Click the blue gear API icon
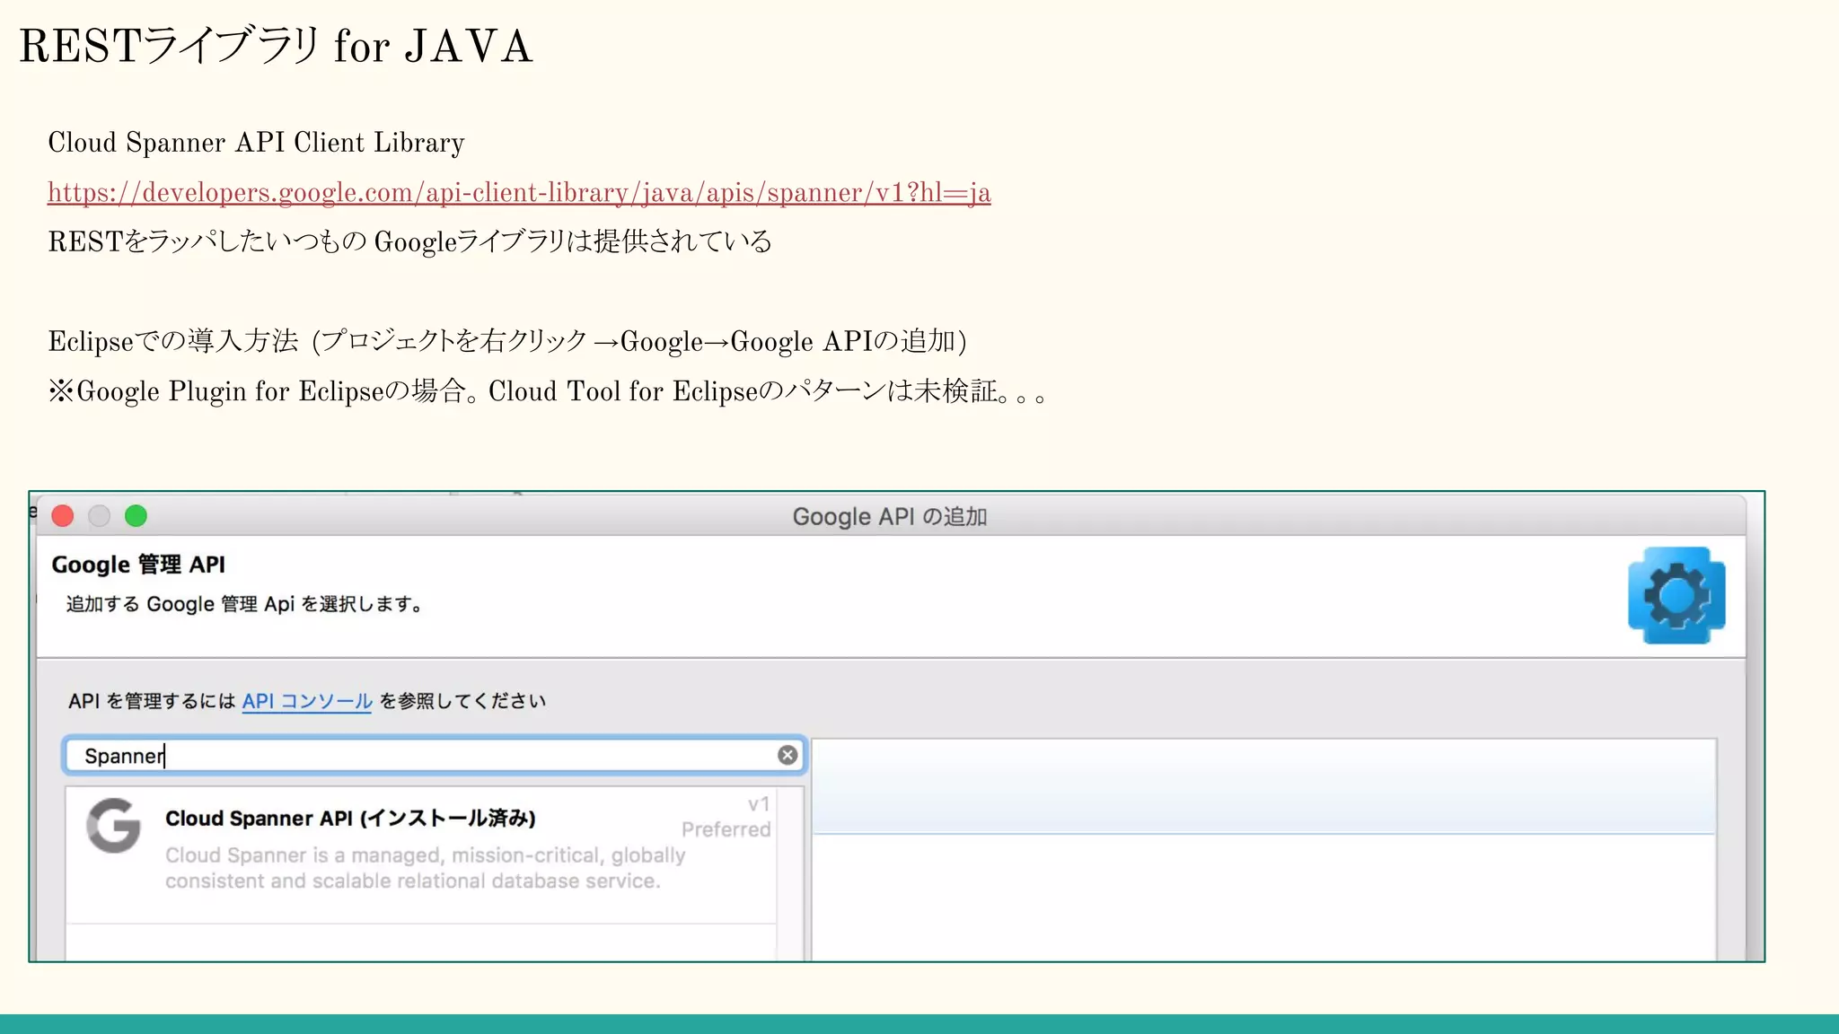This screenshot has width=1839, height=1034. click(x=1676, y=595)
